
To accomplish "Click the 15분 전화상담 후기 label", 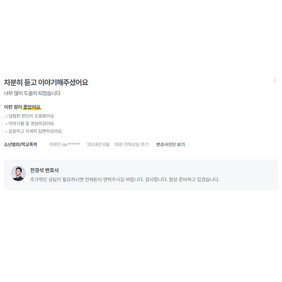I will (131, 144).
